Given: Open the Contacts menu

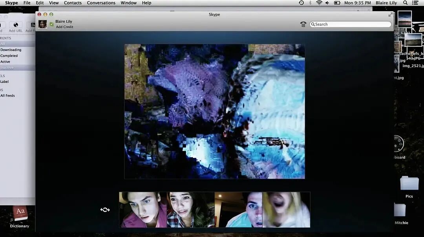Looking at the screenshot, I should (x=73, y=3).
